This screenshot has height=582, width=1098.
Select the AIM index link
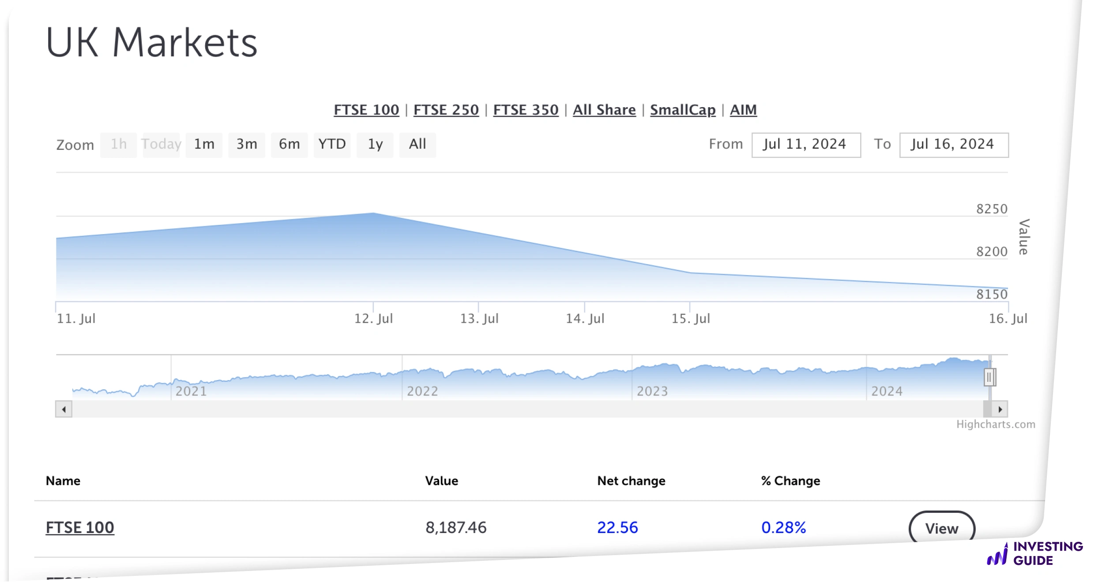click(743, 110)
